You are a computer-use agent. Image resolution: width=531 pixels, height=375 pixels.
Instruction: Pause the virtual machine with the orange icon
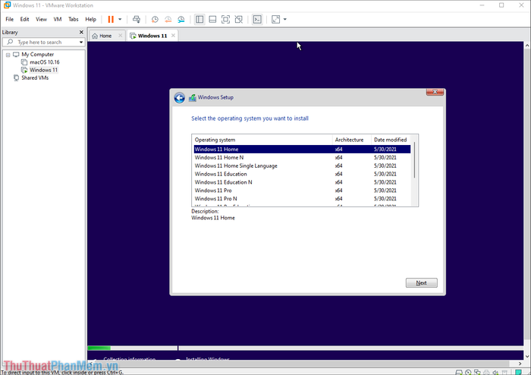point(111,19)
